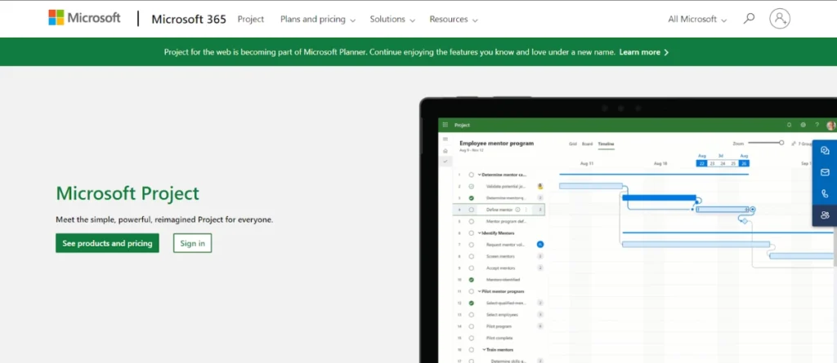Click the dark blue Gantt bar
This screenshot has height=363, width=837.
coord(660,197)
